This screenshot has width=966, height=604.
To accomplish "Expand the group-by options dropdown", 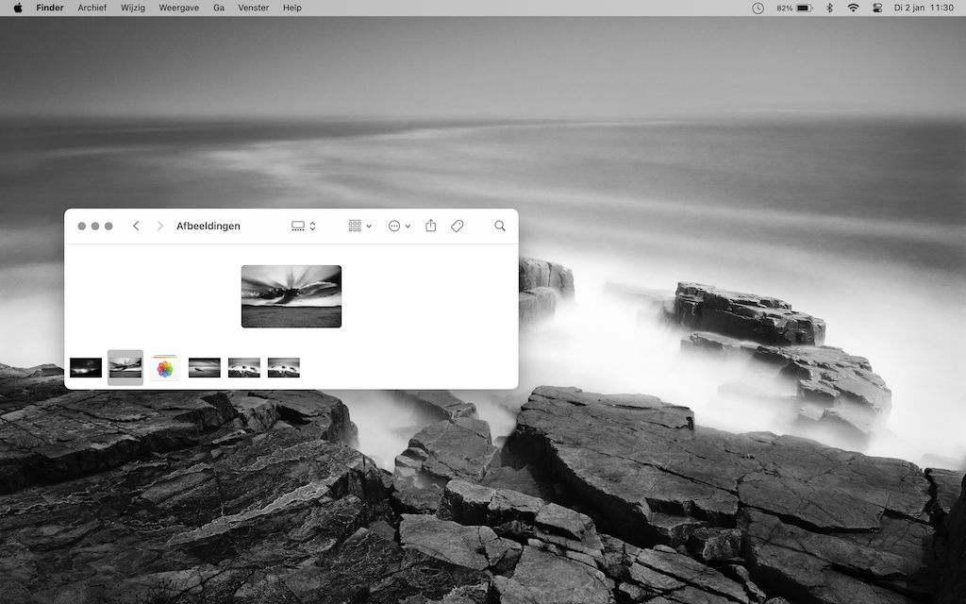I will tap(359, 226).
